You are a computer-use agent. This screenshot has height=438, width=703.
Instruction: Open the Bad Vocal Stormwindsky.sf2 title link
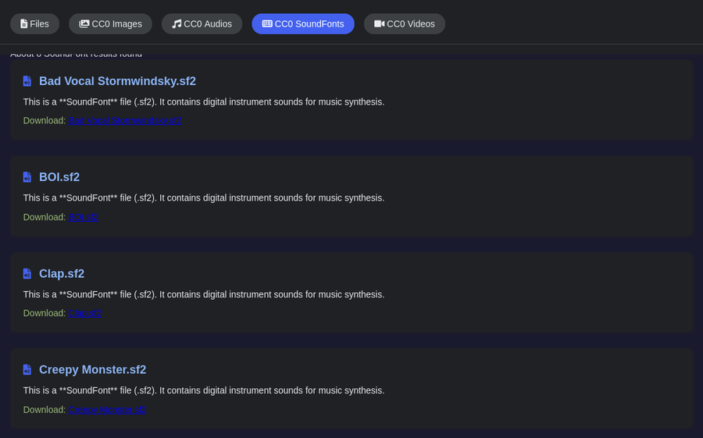tap(117, 81)
